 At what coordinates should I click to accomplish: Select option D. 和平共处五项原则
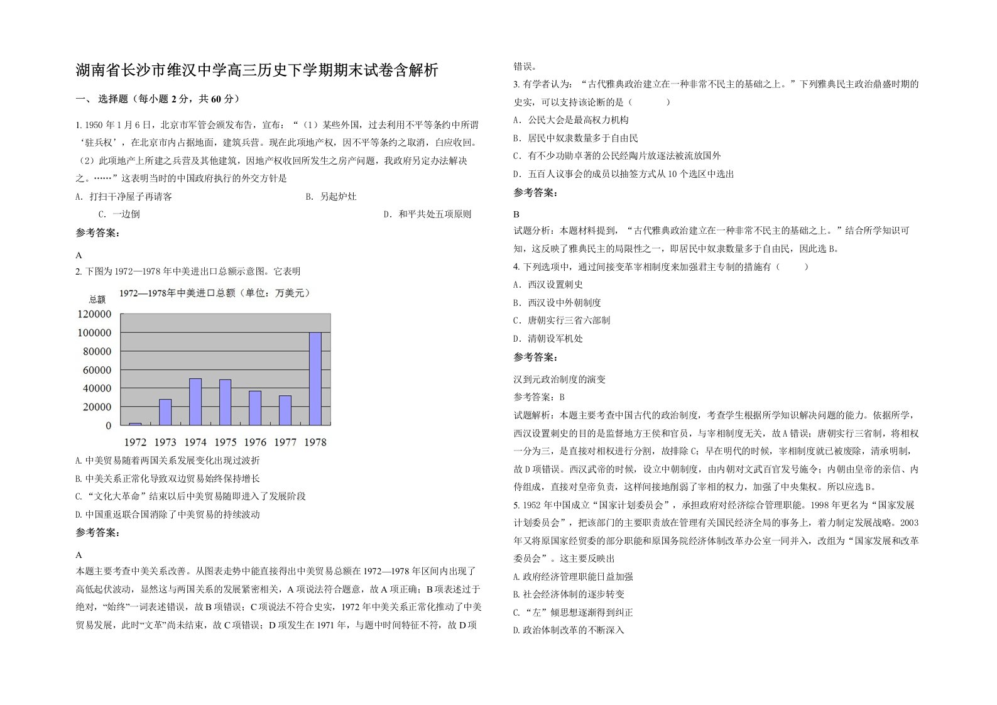427,214
